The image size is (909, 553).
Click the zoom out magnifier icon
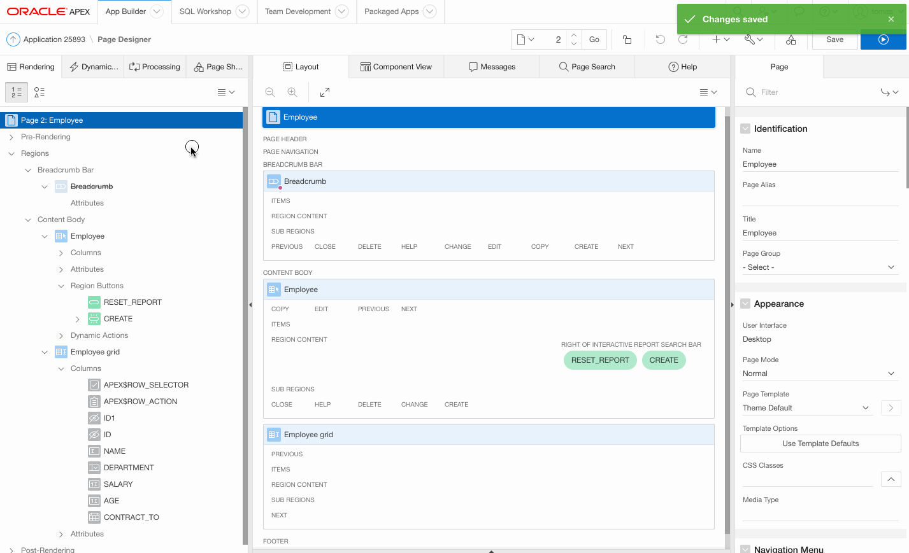[270, 92]
